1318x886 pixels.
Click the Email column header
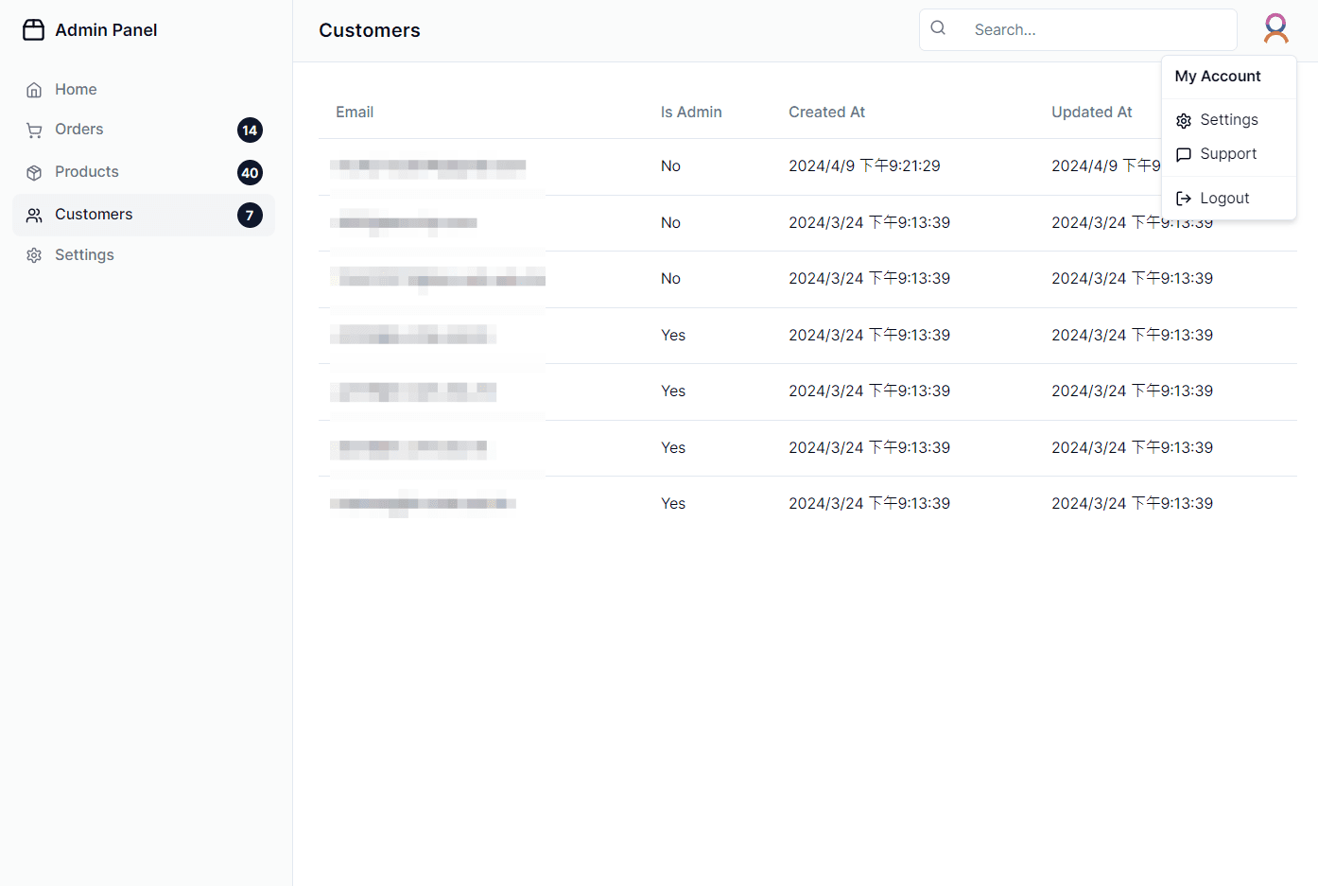click(355, 113)
